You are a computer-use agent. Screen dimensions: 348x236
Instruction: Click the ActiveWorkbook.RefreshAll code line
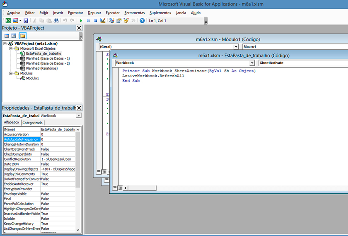pyautogui.click(x=153, y=76)
